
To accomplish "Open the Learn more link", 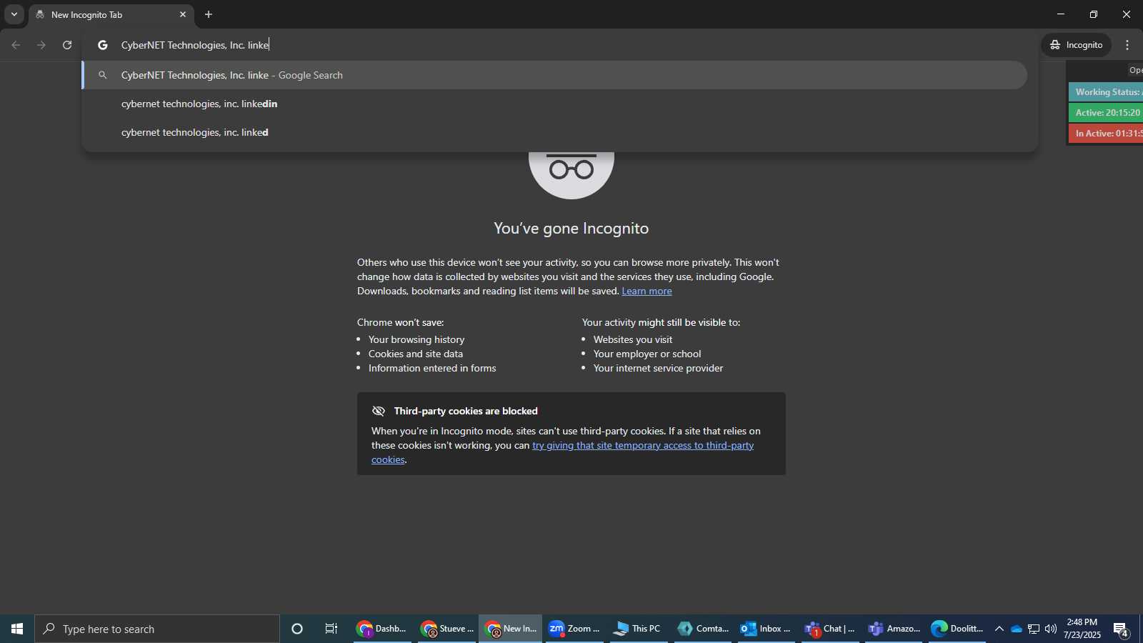I will [x=647, y=291].
